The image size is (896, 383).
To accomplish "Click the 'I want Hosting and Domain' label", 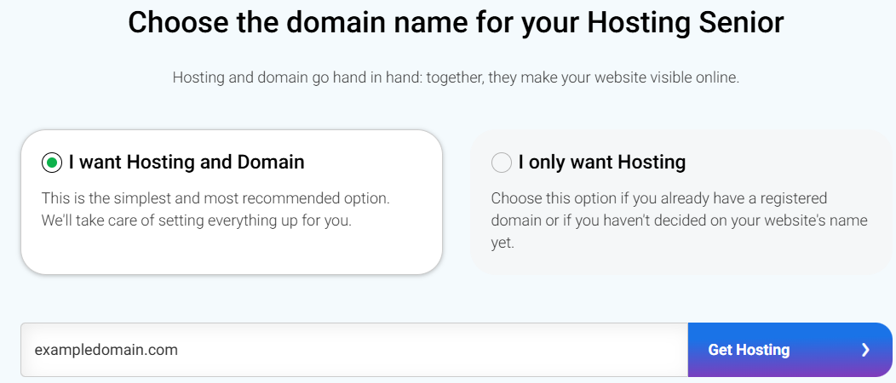I will pos(187,162).
